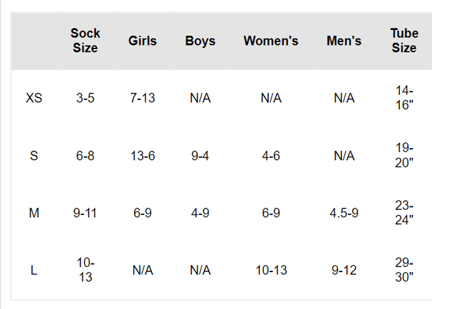The image size is (474, 309).
Task: Select the L row label
Action: click(x=34, y=270)
